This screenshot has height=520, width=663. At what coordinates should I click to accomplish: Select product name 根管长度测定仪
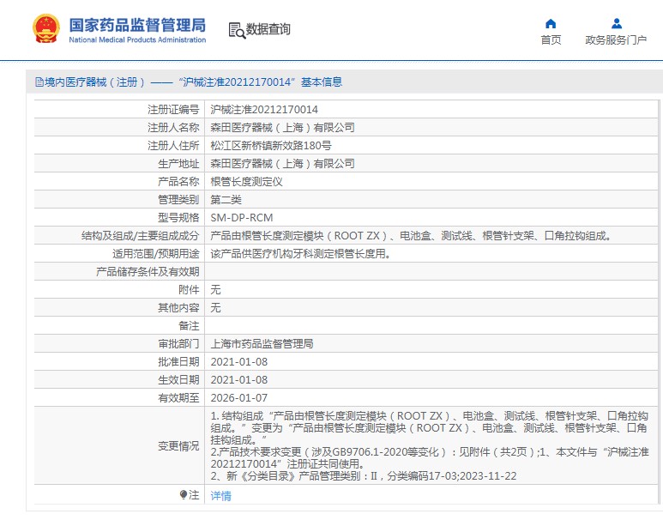click(x=246, y=182)
